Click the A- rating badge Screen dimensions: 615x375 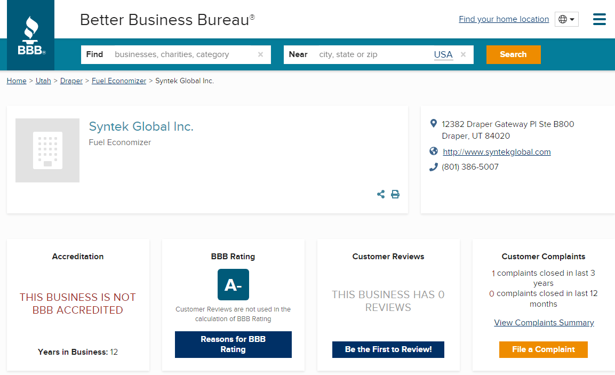tap(233, 284)
